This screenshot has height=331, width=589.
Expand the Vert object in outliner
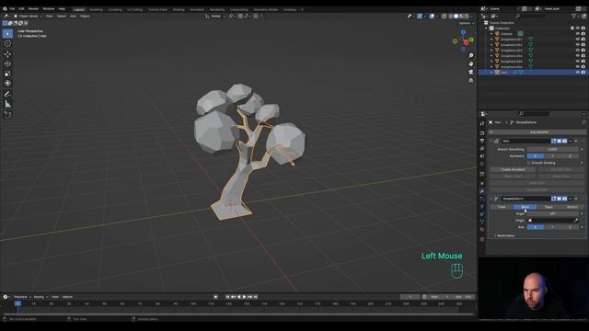pos(491,72)
